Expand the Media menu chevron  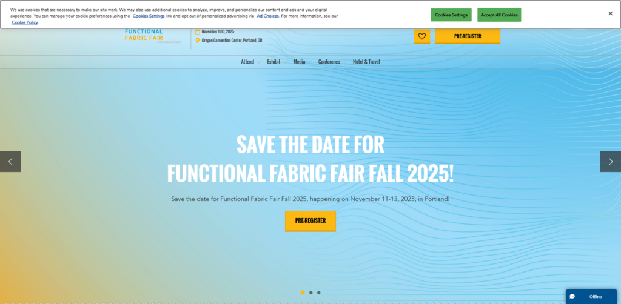click(310, 62)
